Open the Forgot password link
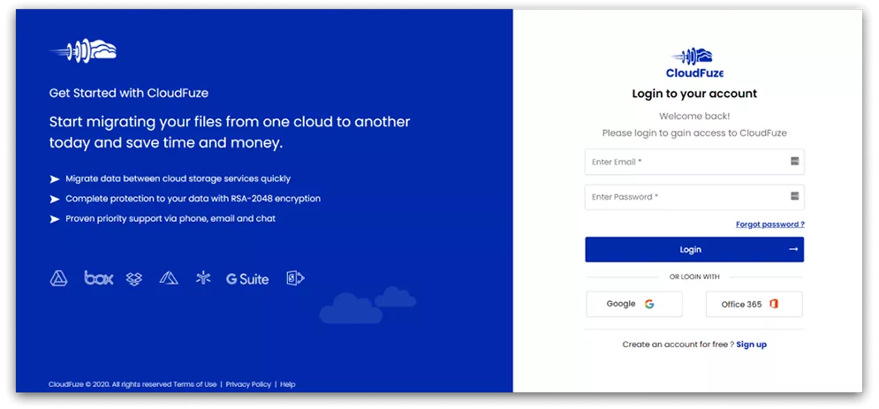Screen dimensions: 879x409 (x=770, y=224)
